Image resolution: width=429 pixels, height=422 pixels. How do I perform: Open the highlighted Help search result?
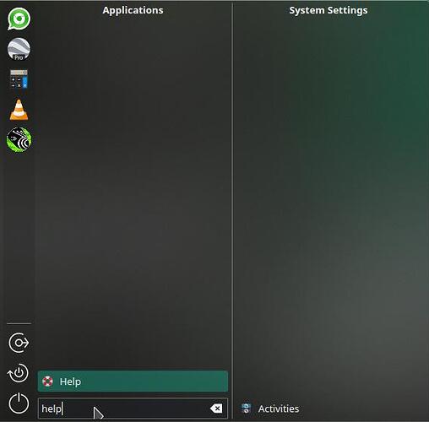(x=133, y=381)
